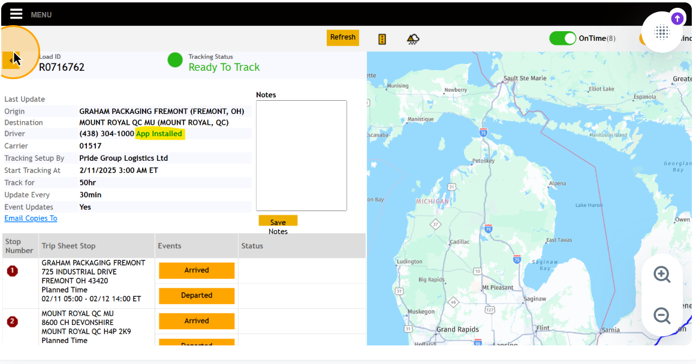
Task: Mark Arrived for Graham Packaging Fremont stop
Action: (x=197, y=270)
